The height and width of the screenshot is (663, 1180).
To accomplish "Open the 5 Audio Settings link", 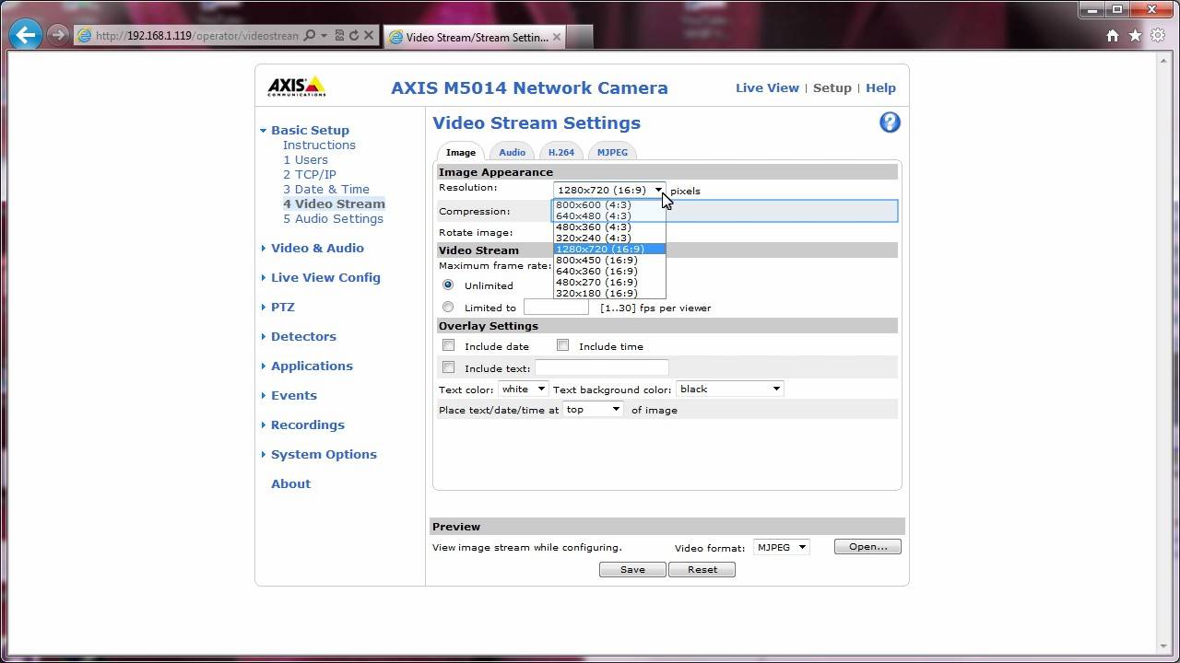I will click(333, 218).
